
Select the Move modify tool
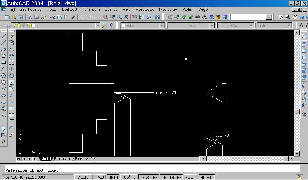pyautogui.click(x=11, y=69)
